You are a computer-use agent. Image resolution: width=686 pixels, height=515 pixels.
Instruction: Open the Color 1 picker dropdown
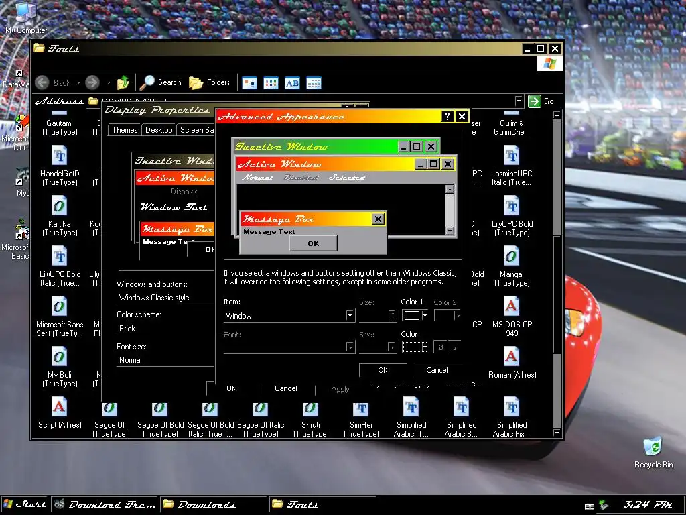pyautogui.click(x=414, y=315)
